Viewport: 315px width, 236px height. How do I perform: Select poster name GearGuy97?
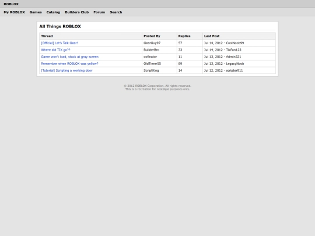pos(152,43)
